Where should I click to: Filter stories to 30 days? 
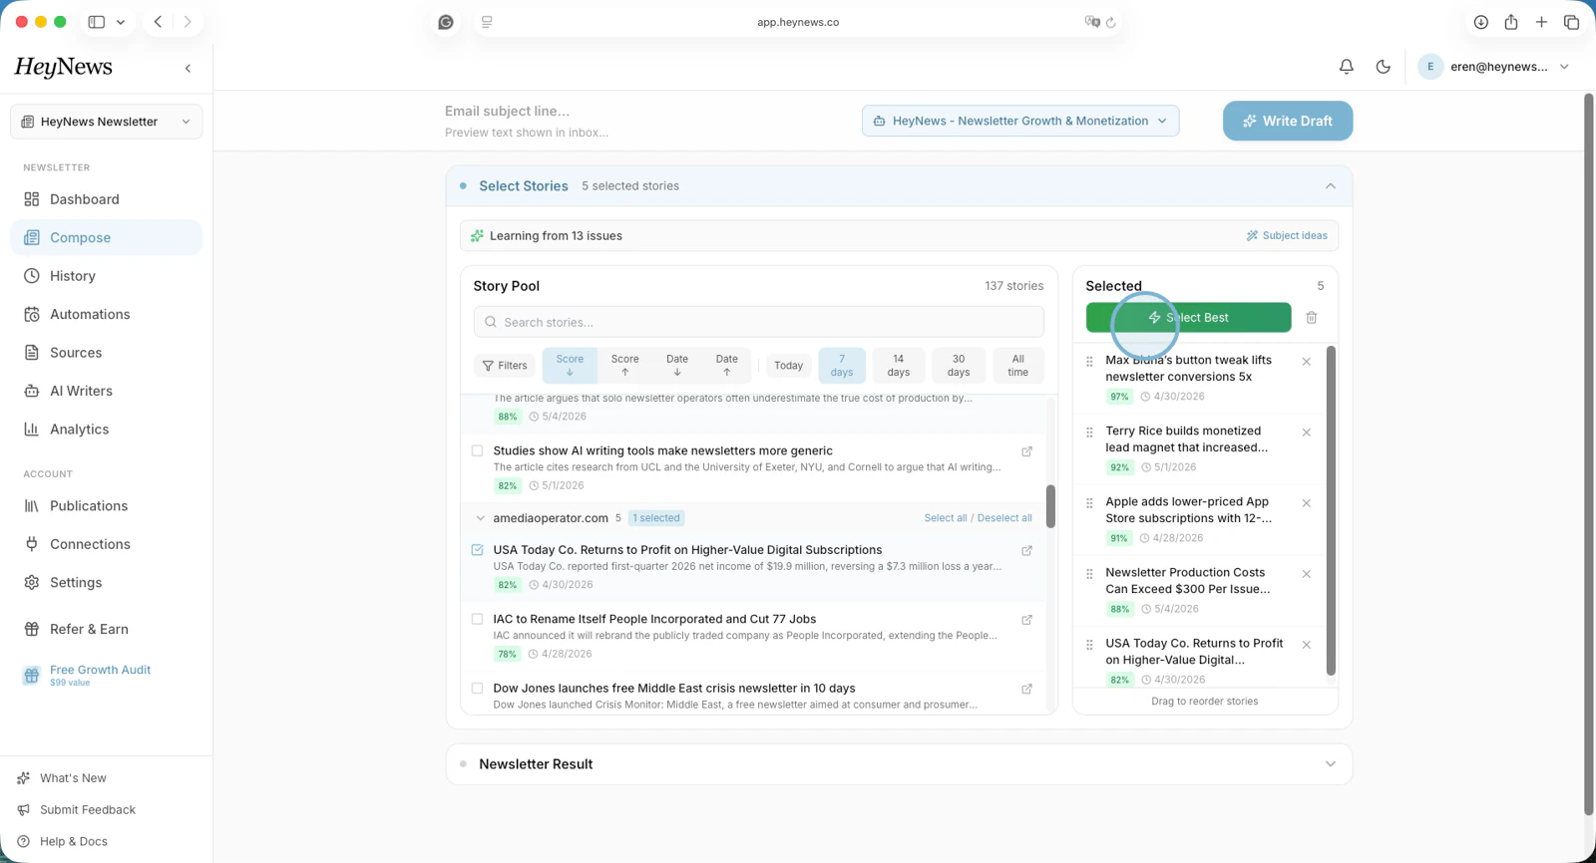(959, 366)
